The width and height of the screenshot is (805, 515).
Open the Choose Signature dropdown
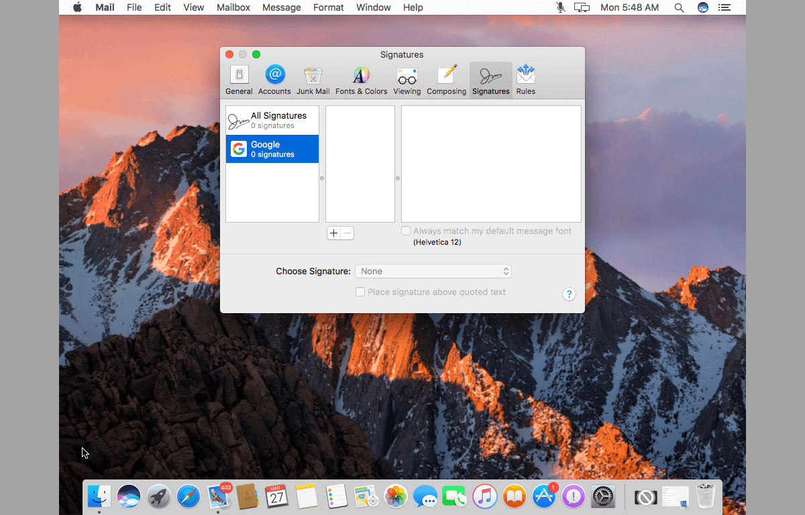[x=433, y=271]
